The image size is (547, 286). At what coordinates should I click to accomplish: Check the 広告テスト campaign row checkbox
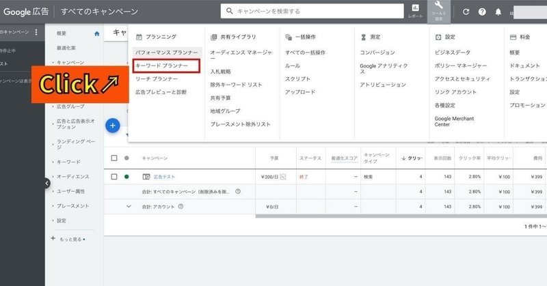coord(114,177)
